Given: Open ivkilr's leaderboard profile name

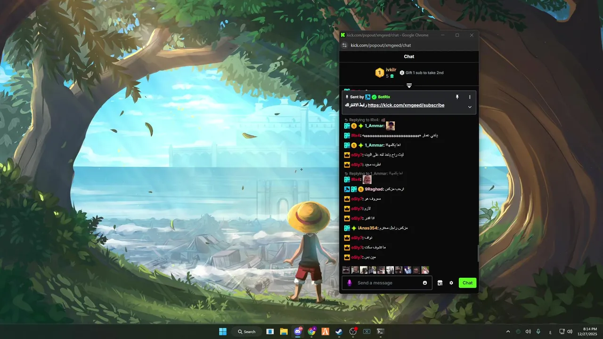Looking at the screenshot, I should [x=391, y=70].
